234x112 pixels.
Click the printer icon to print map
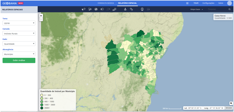pos(142,9)
